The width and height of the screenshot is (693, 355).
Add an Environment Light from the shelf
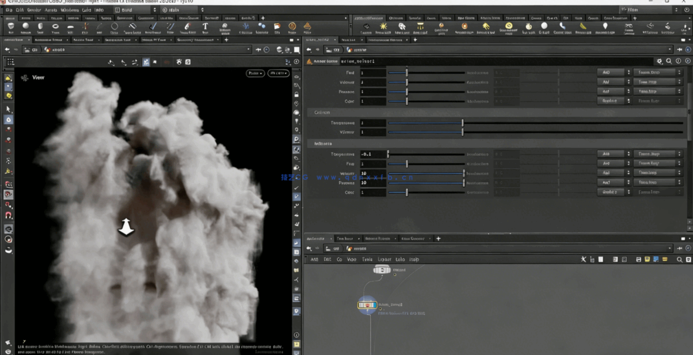click(509, 28)
